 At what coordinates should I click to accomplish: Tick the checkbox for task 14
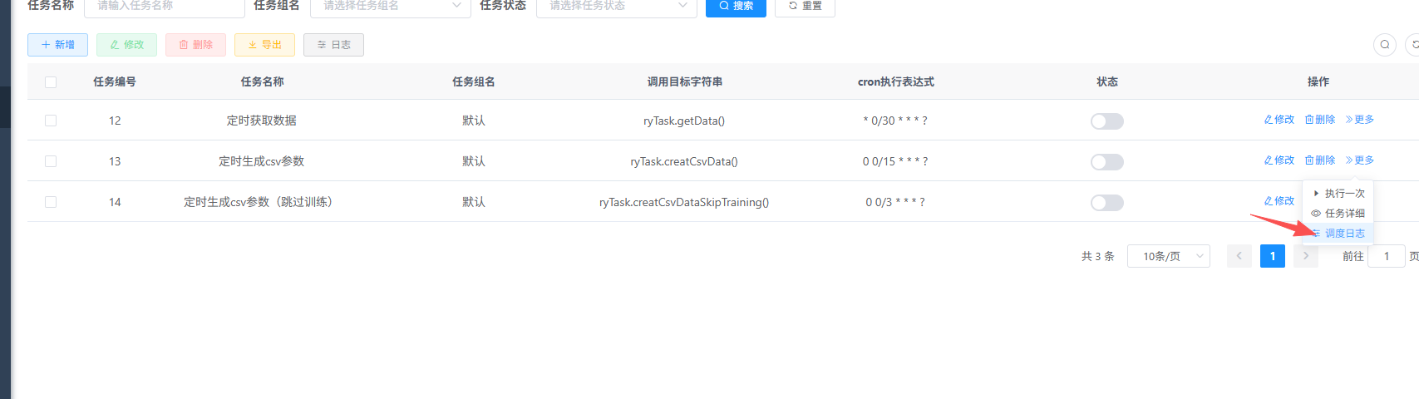click(x=51, y=202)
